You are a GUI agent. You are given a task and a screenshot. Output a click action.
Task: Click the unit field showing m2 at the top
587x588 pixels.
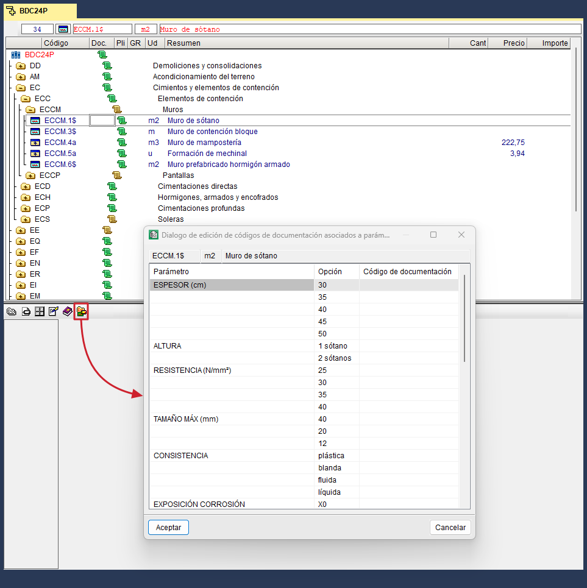(146, 29)
